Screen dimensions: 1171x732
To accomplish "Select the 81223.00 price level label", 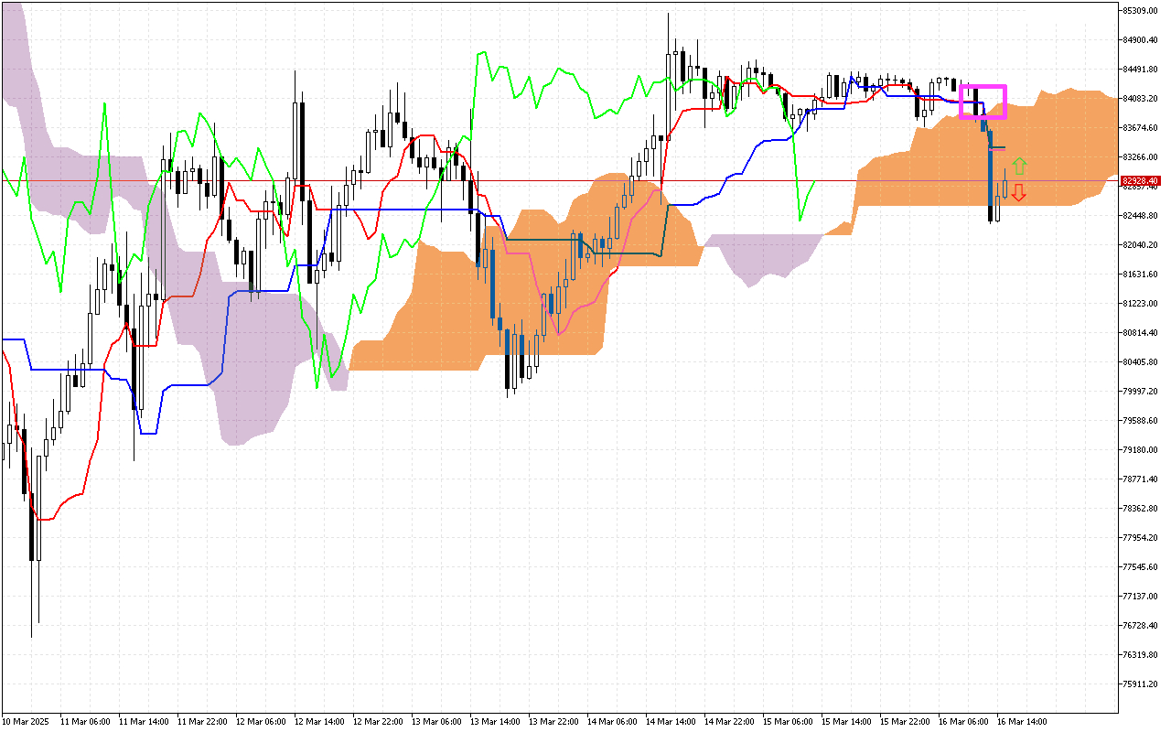I will click(x=1140, y=304).
